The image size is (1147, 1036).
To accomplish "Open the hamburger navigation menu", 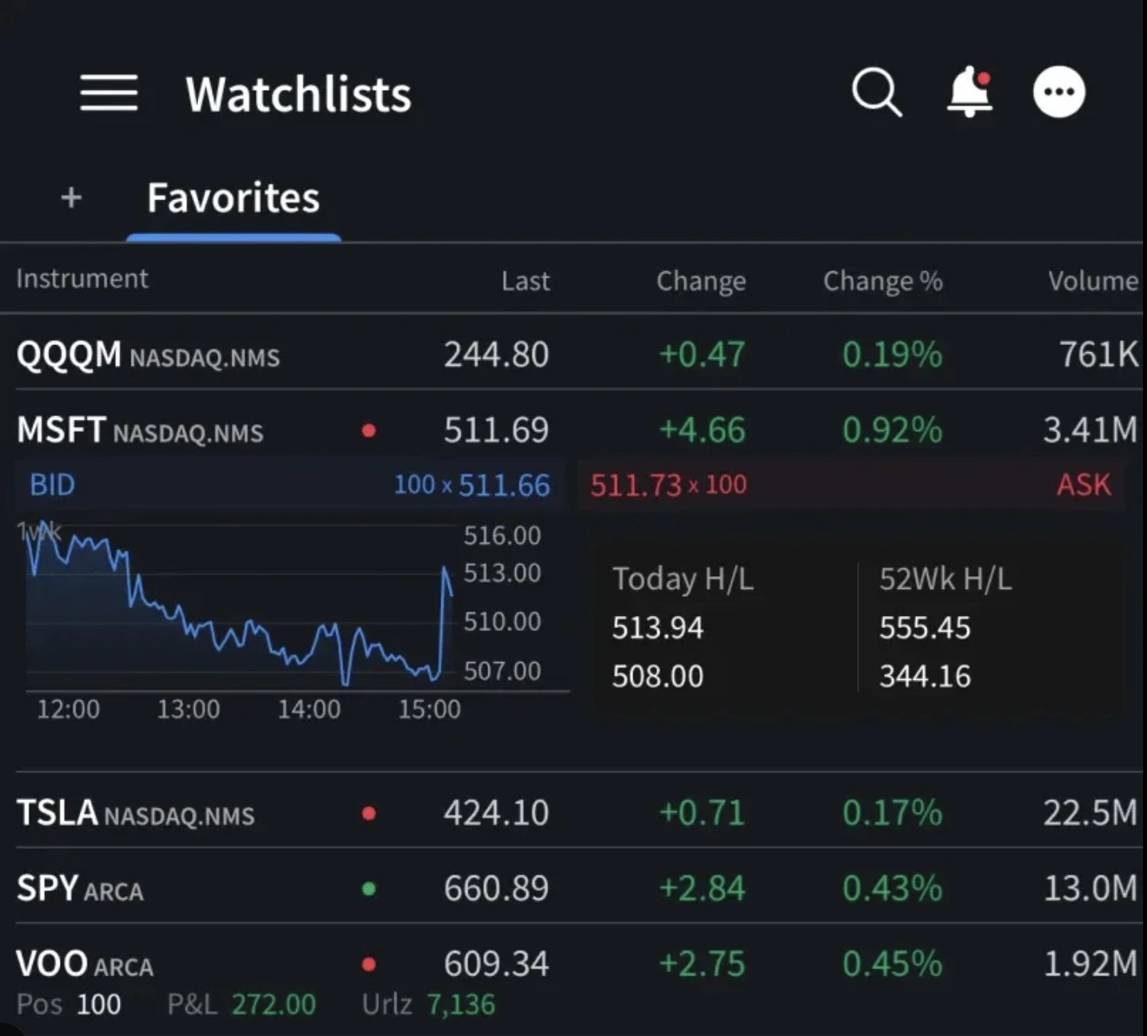I will click(x=109, y=92).
